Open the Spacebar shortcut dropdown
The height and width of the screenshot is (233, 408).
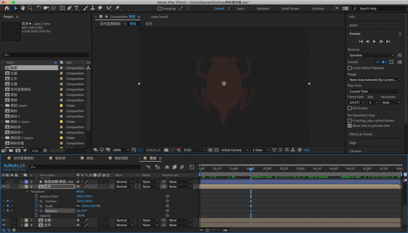pyautogui.click(x=371, y=55)
